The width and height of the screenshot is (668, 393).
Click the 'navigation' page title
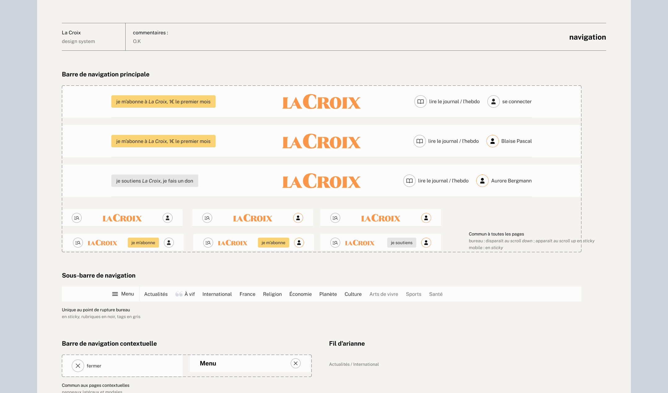tap(588, 37)
